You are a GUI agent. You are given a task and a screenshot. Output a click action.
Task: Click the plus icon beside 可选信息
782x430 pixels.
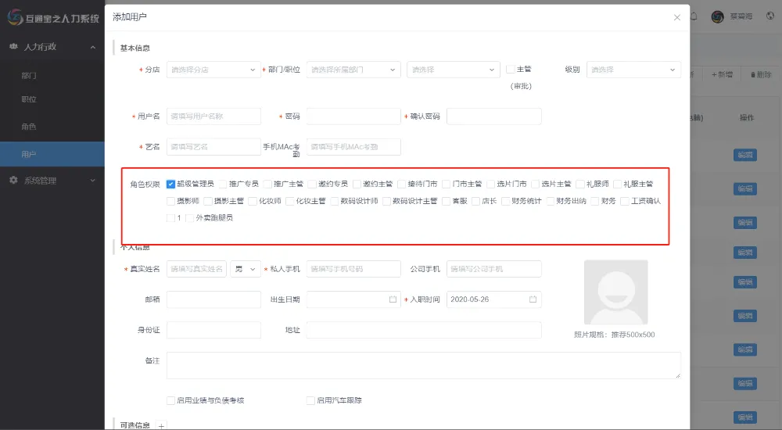162,425
